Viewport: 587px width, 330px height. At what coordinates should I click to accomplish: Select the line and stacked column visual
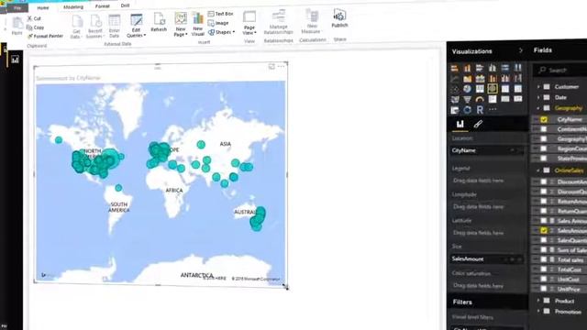tap(493, 78)
